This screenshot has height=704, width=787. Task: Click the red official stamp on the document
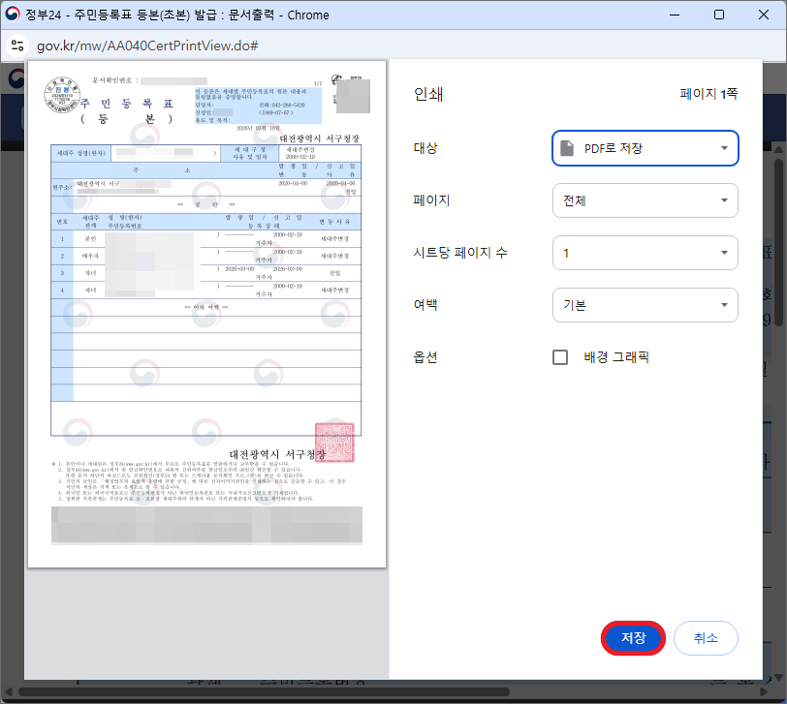[x=334, y=442]
